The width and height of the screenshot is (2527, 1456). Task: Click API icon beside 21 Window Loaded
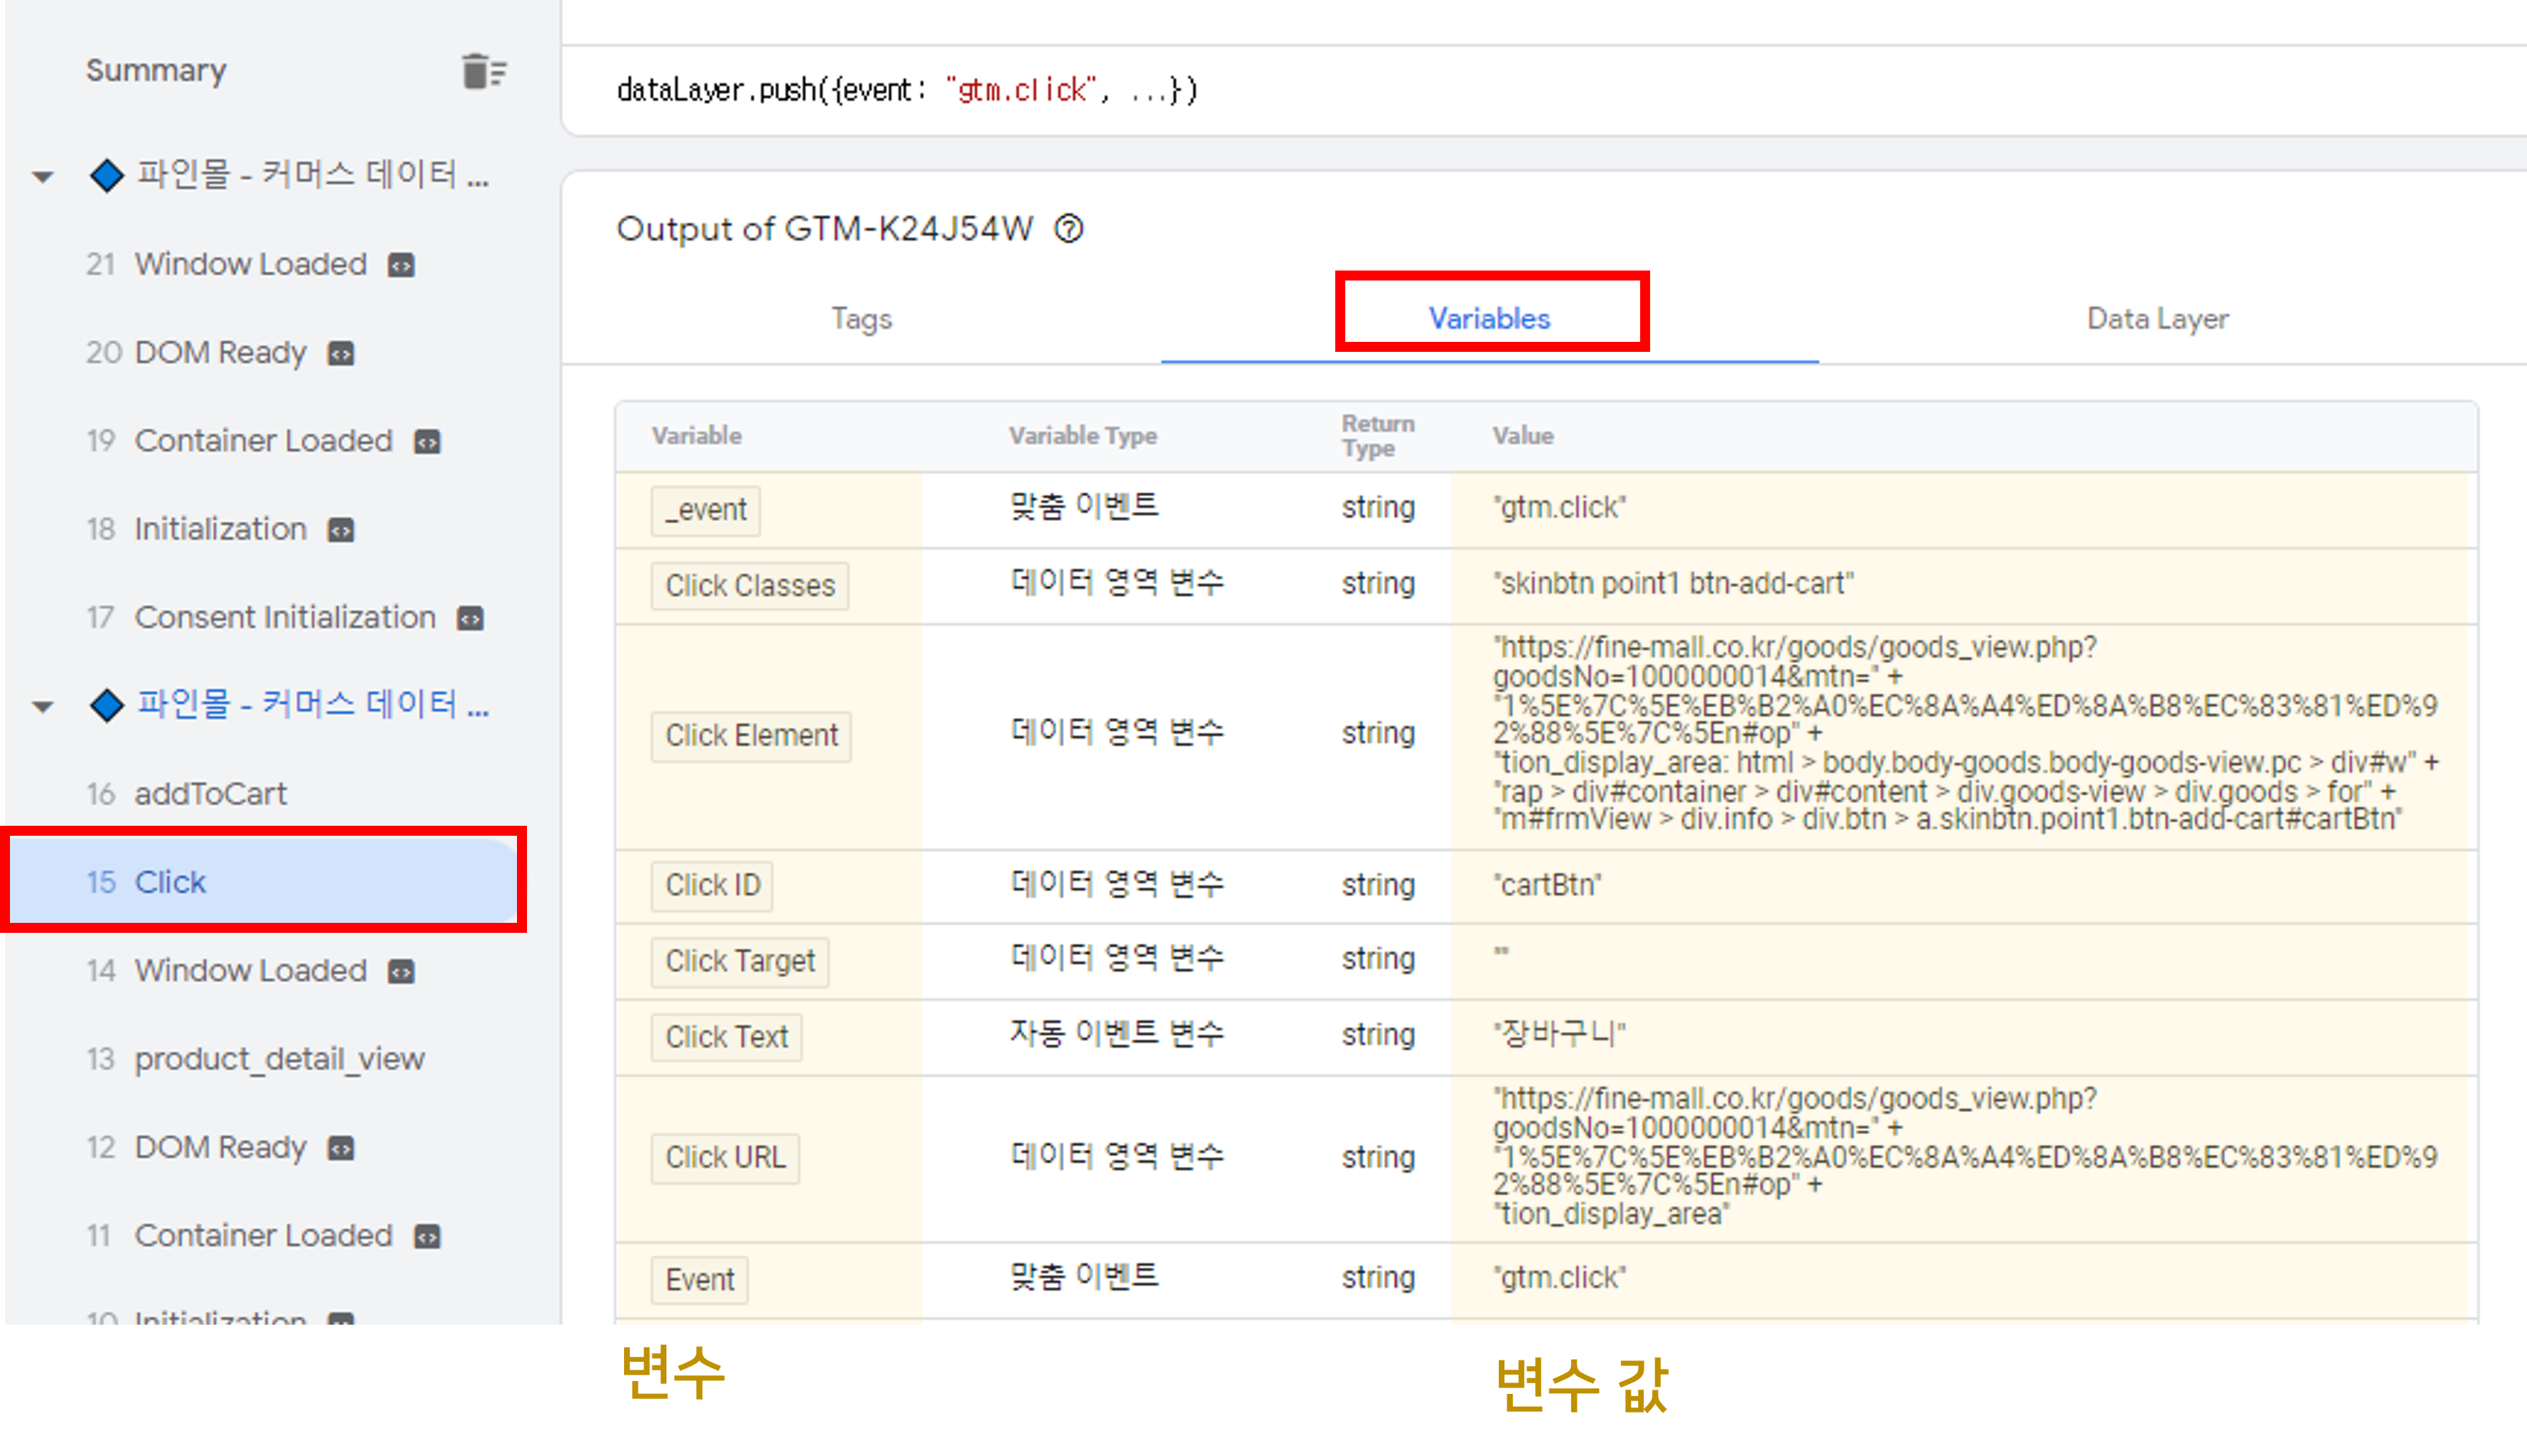pyautogui.click(x=401, y=265)
